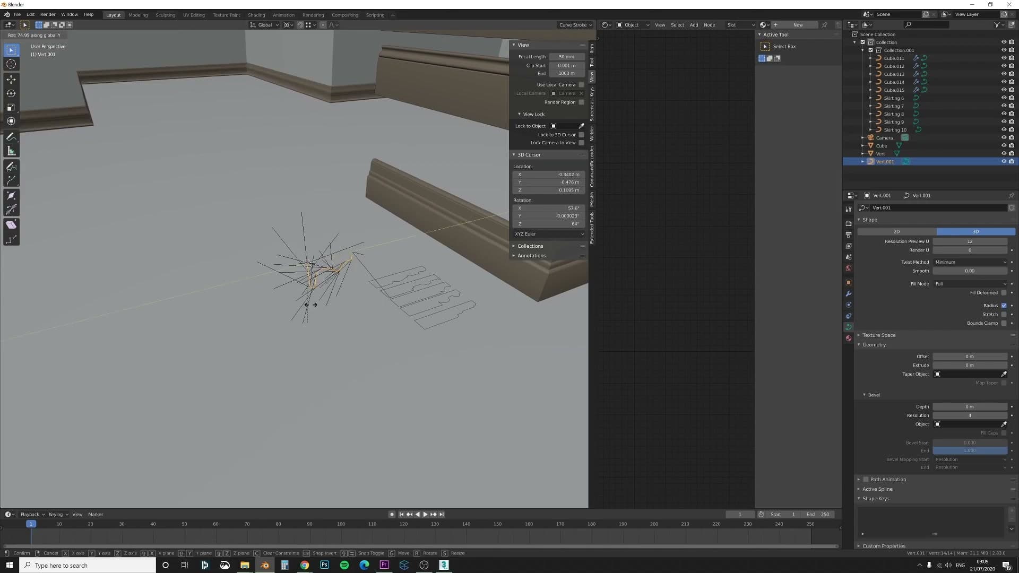
Task: Open the Physics properties tab
Action: (849, 305)
